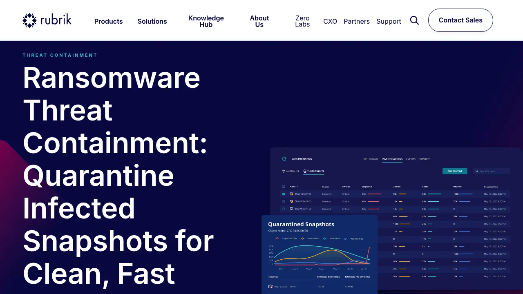The height and width of the screenshot is (294, 523).
Task: Toggle the select-all checkbox in table header
Action: (284, 187)
